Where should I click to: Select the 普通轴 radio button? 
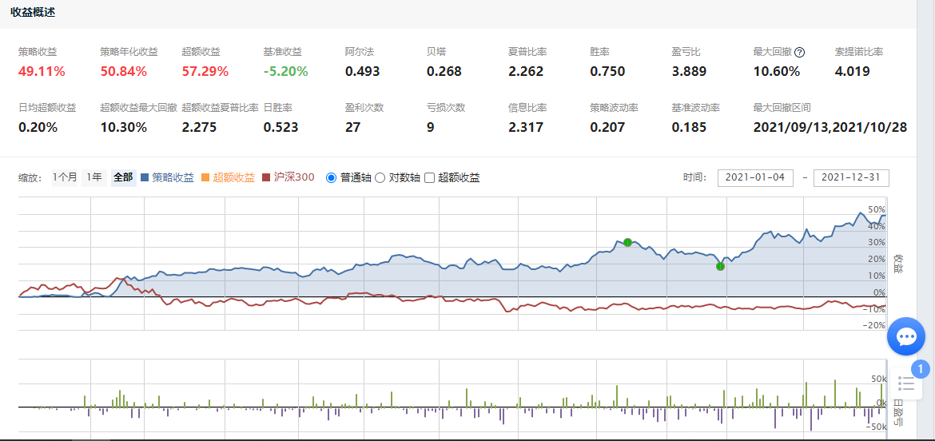pos(331,177)
